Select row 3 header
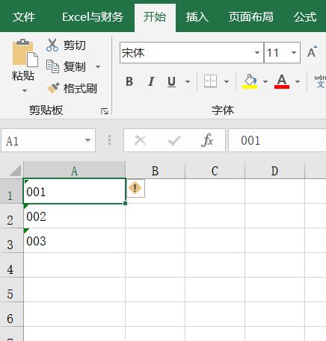Image resolution: width=326 pixels, height=341 pixels. pos(11,240)
